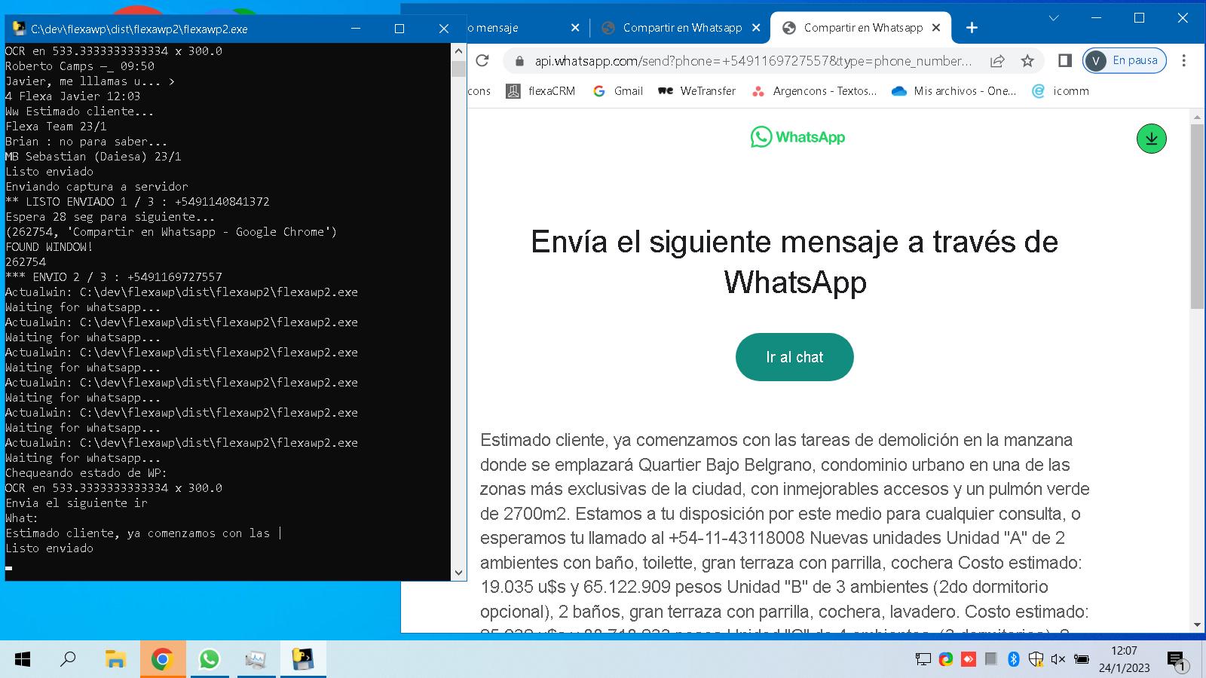Screen dimensions: 1206x678
Task: Close the active Compartir en Whatsapp tab
Action: click(x=936, y=28)
